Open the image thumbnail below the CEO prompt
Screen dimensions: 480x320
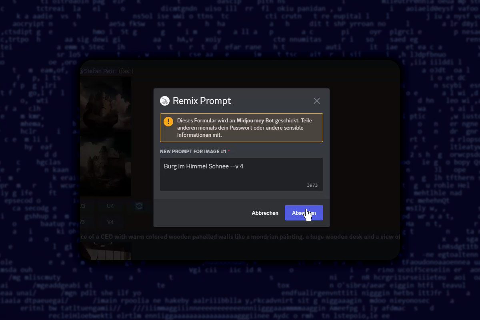point(106,251)
